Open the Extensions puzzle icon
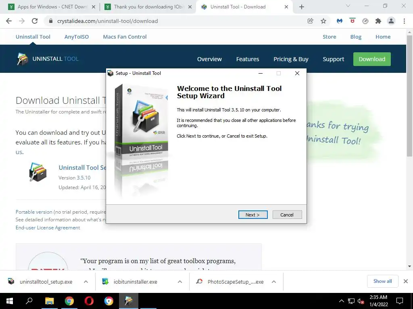This screenshot has width=413, height=309. (378, 21)
